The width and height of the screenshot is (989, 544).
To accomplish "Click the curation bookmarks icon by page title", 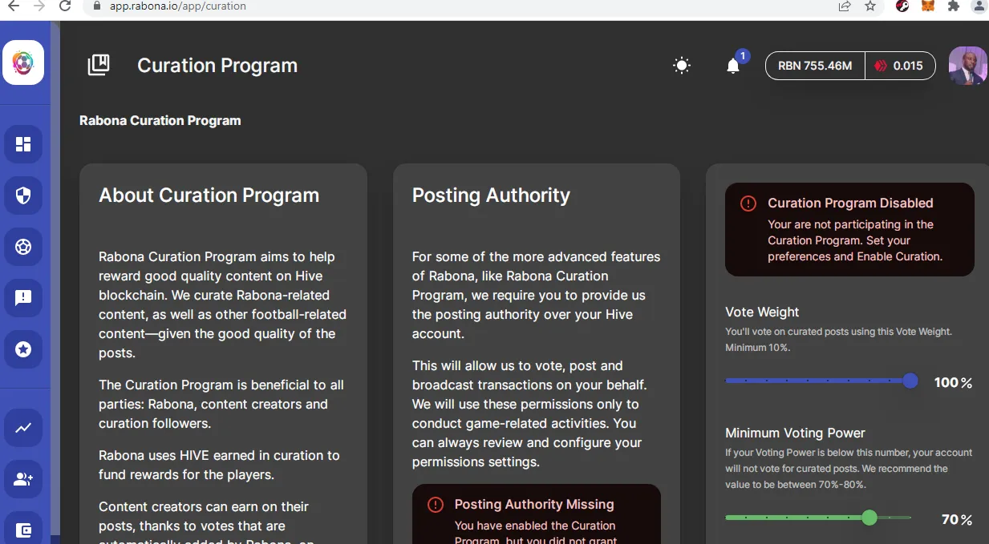I will coord(99,65).
